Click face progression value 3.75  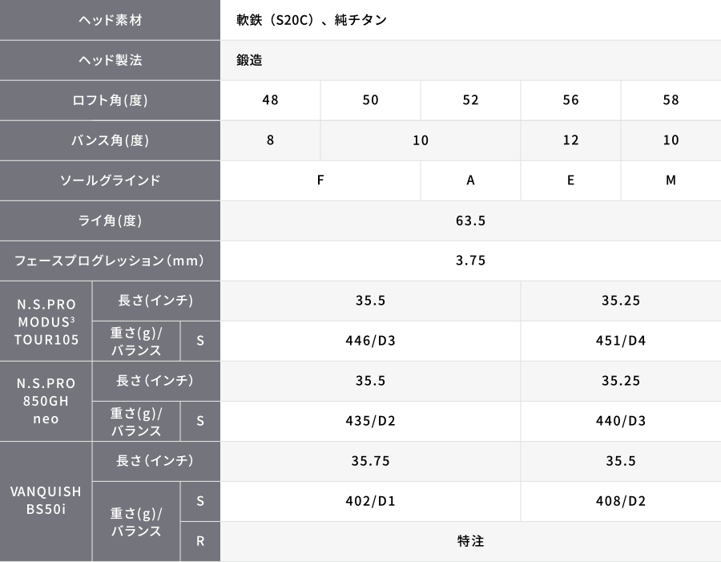click(470, 261)
